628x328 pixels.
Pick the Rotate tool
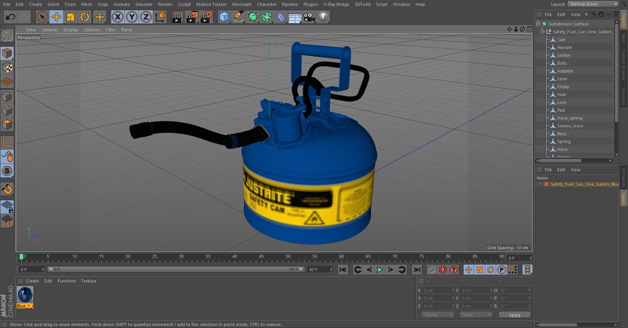(x=85, y=17)
